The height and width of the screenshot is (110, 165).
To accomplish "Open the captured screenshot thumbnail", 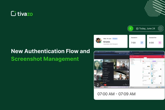I will tap(129, 70).
